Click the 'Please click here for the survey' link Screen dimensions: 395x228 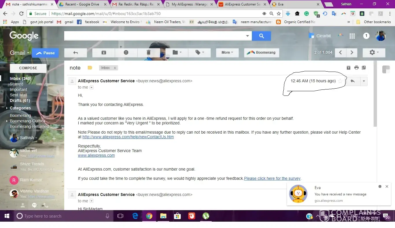(272, 178)
